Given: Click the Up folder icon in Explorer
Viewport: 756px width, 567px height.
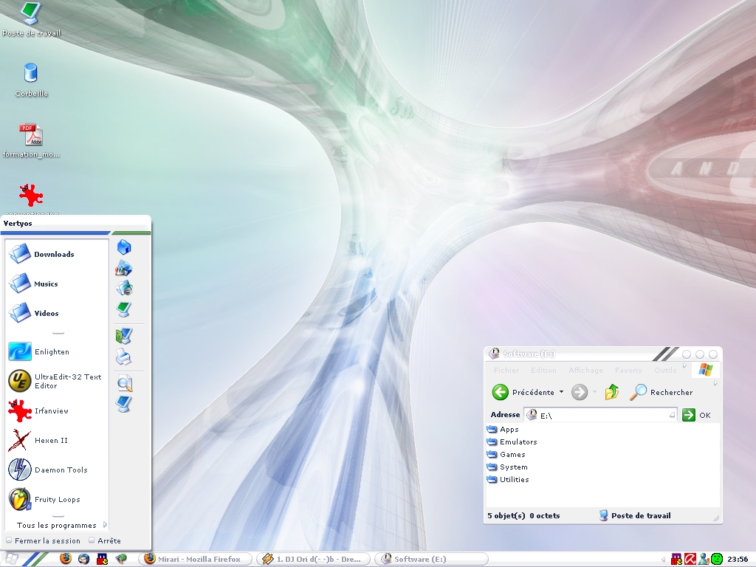Looking at the screenshot, I should (612, 392).
